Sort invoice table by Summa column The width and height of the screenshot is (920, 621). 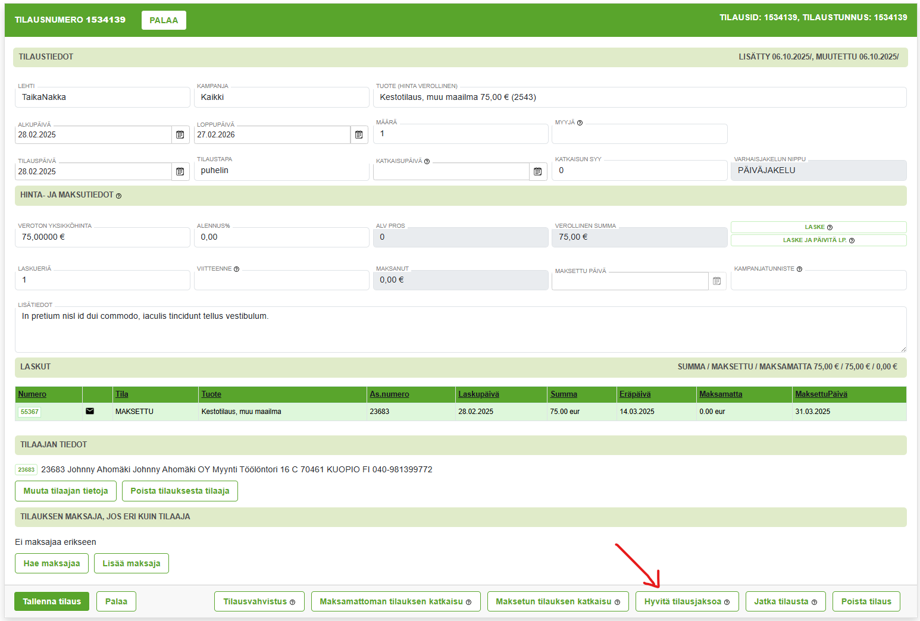click(x=564, y=394)
